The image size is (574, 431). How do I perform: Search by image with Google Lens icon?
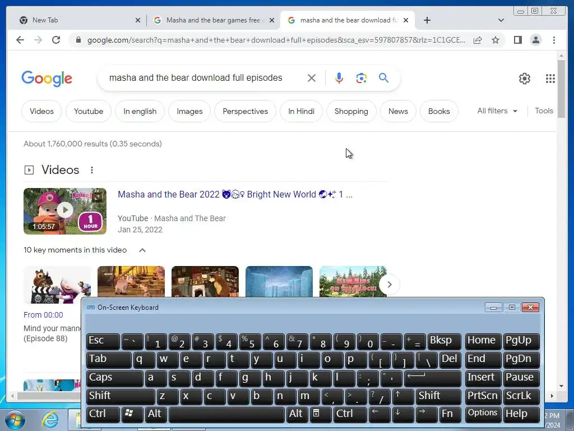(362, 78)
